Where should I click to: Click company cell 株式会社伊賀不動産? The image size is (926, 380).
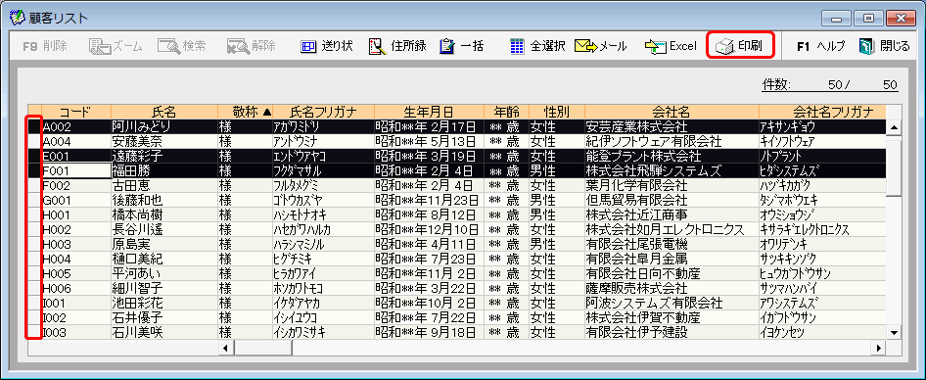672,318
